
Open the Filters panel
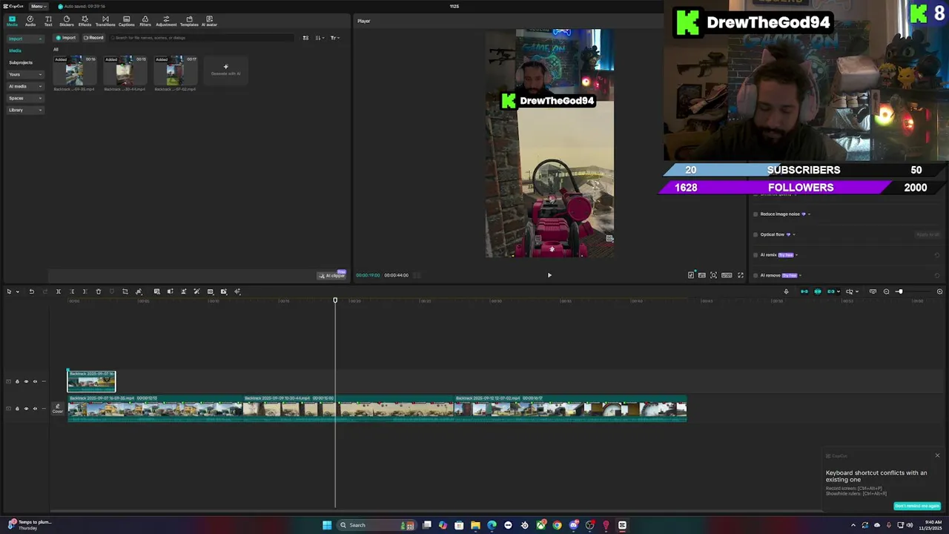point(145,21)
